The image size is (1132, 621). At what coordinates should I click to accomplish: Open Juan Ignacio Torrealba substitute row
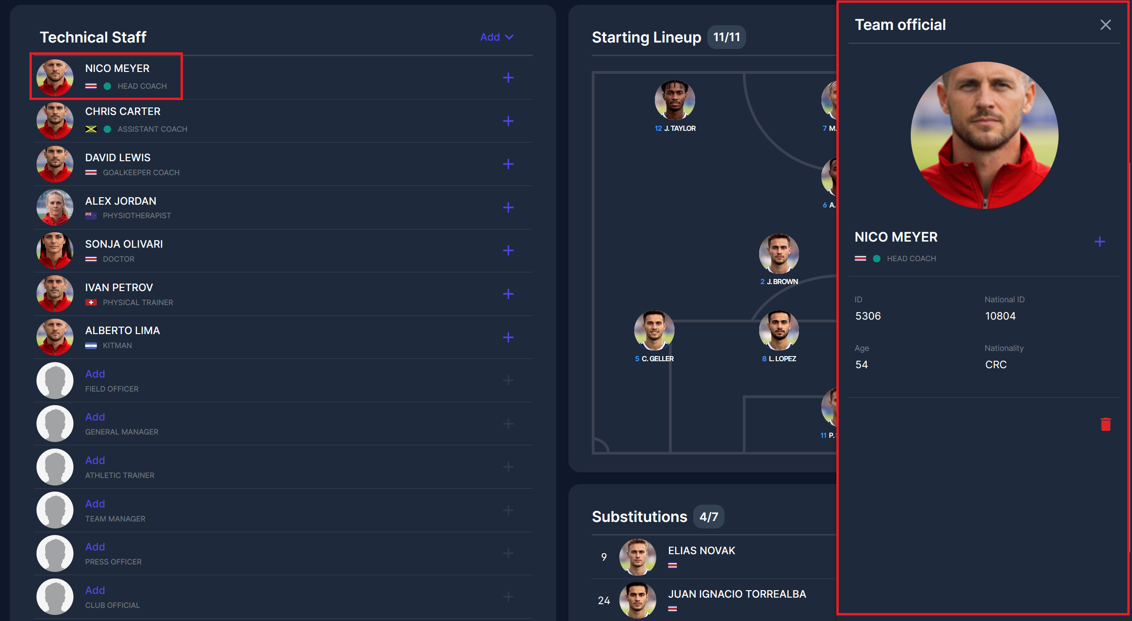[737, 594]
